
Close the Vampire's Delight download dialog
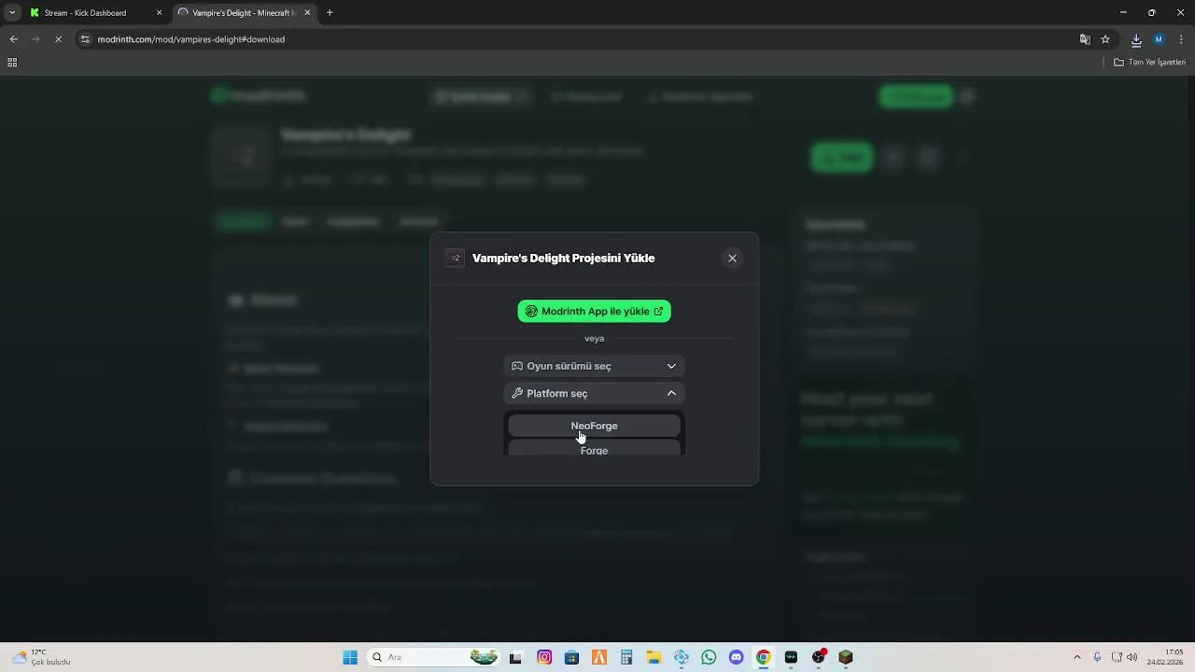[x=732, y=259]
